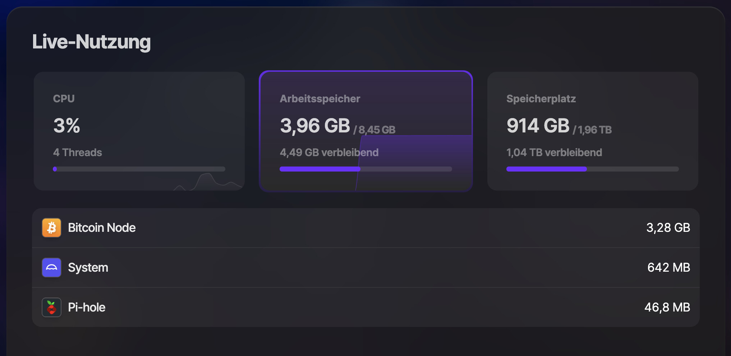
Task: Switch to the CPU usage card
Action: tap(139, 131)
